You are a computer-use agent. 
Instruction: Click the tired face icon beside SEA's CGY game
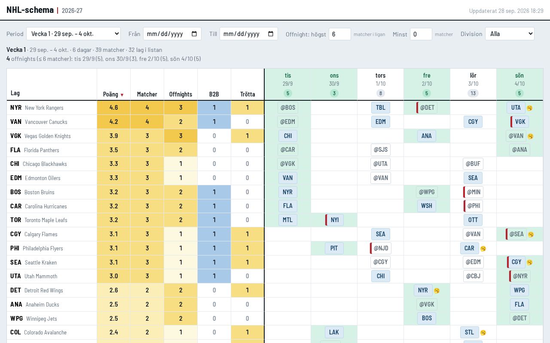[529, 262]
